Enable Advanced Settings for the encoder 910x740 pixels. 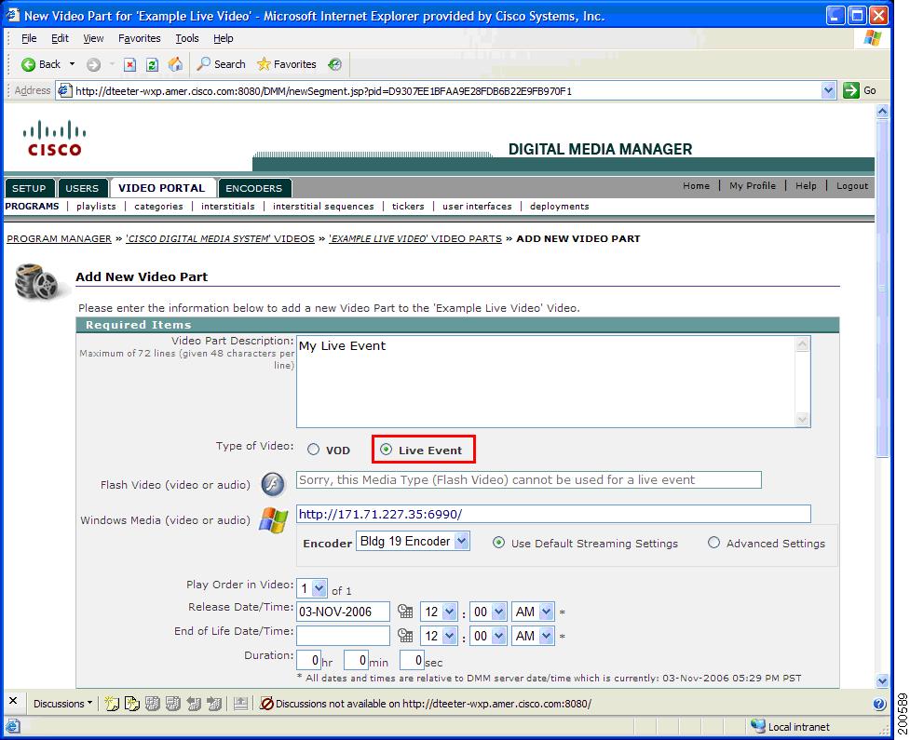[713, 543]
